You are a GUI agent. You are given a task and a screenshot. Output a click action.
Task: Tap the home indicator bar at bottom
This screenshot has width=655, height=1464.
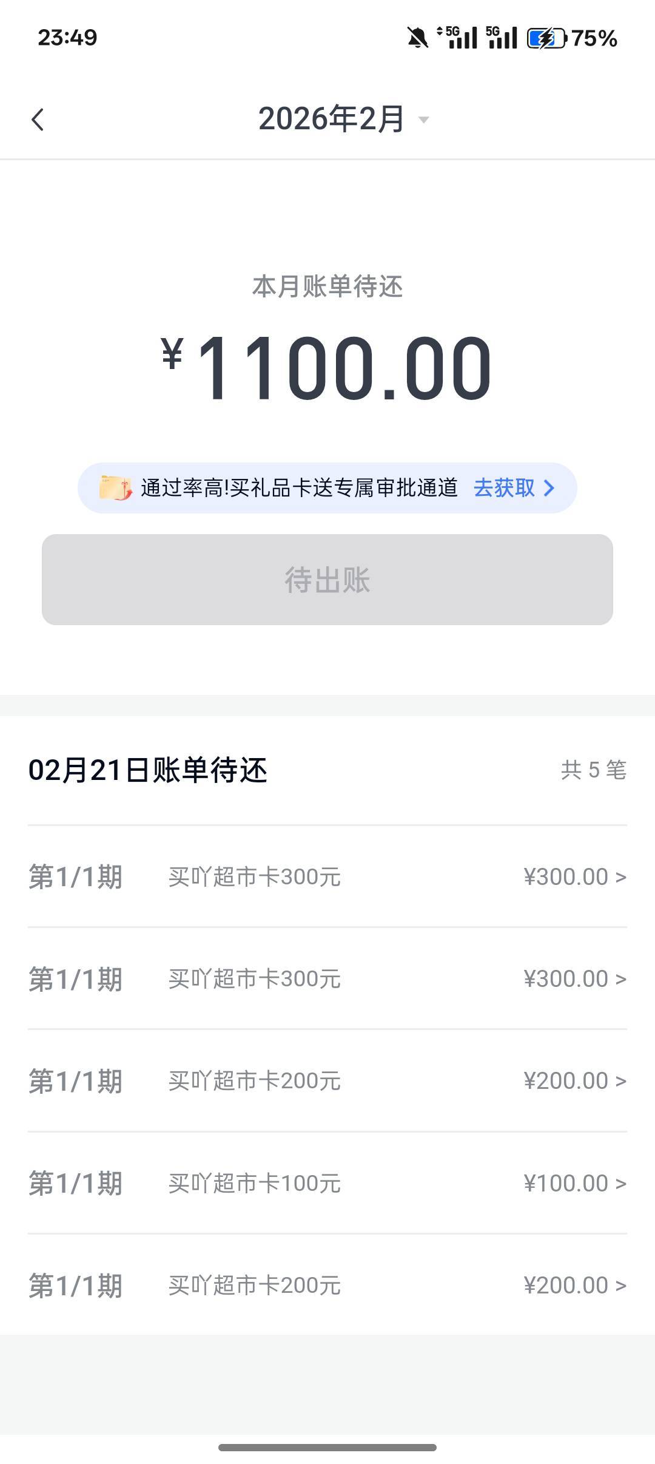(327, 1448)
